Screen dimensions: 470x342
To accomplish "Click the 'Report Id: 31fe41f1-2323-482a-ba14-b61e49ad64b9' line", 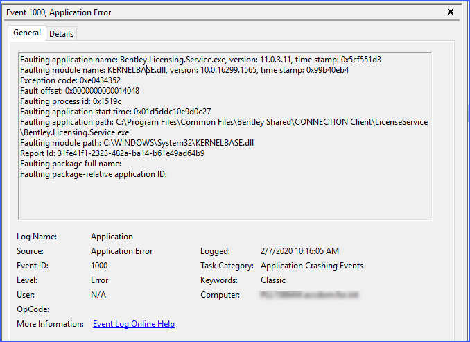I will 112,153.
